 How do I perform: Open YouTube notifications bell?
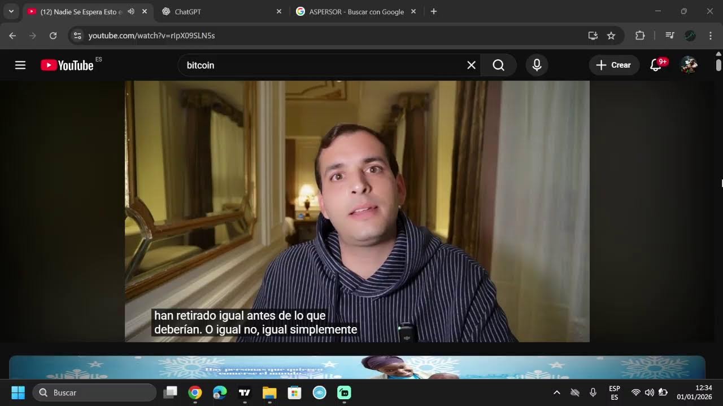point(656,65)
